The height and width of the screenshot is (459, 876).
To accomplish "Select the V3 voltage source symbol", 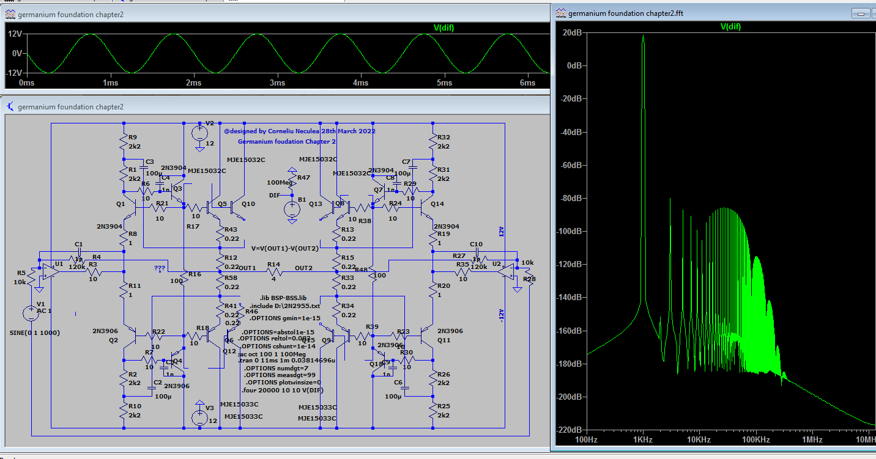I will pyautogui.click(x=199, y=418).
